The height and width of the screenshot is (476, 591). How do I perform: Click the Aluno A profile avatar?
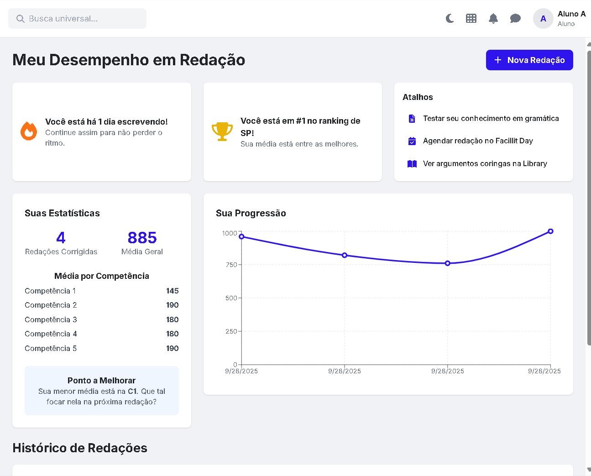(x=543, y=19)
